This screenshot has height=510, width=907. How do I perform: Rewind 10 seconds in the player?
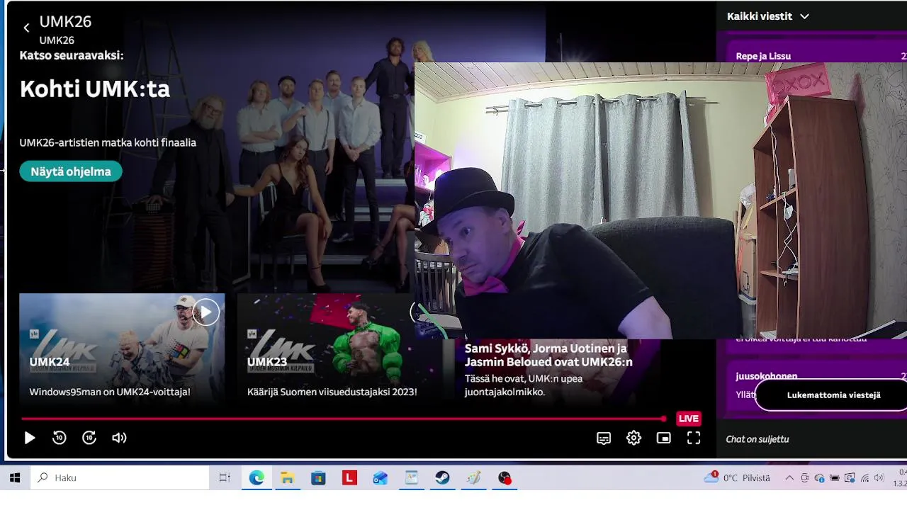pyautogui.click(x=60, y=438)
